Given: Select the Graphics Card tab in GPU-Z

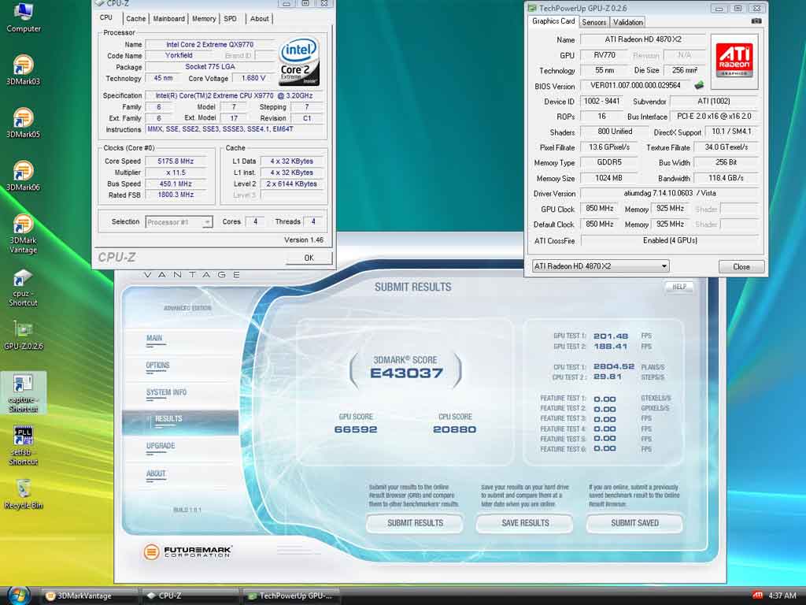Looking at the screenshot, I should coord(553,21).
